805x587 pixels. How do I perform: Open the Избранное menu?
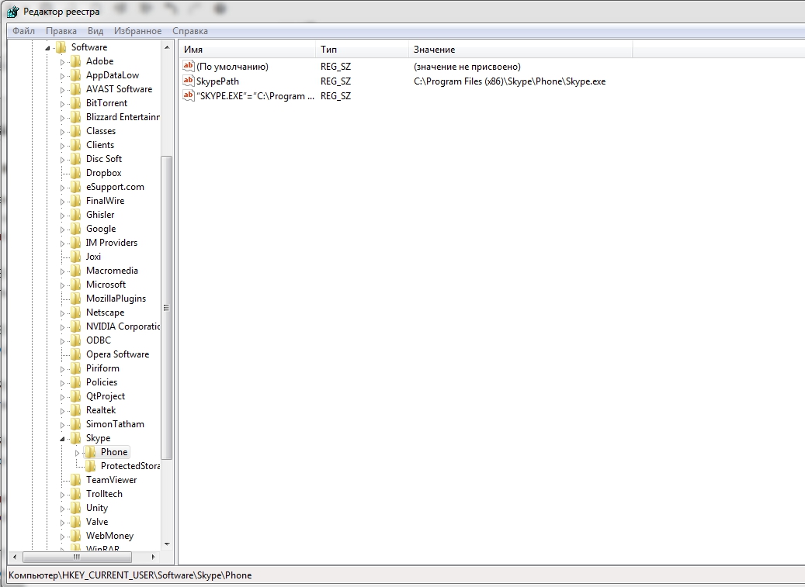click(137, 31)
